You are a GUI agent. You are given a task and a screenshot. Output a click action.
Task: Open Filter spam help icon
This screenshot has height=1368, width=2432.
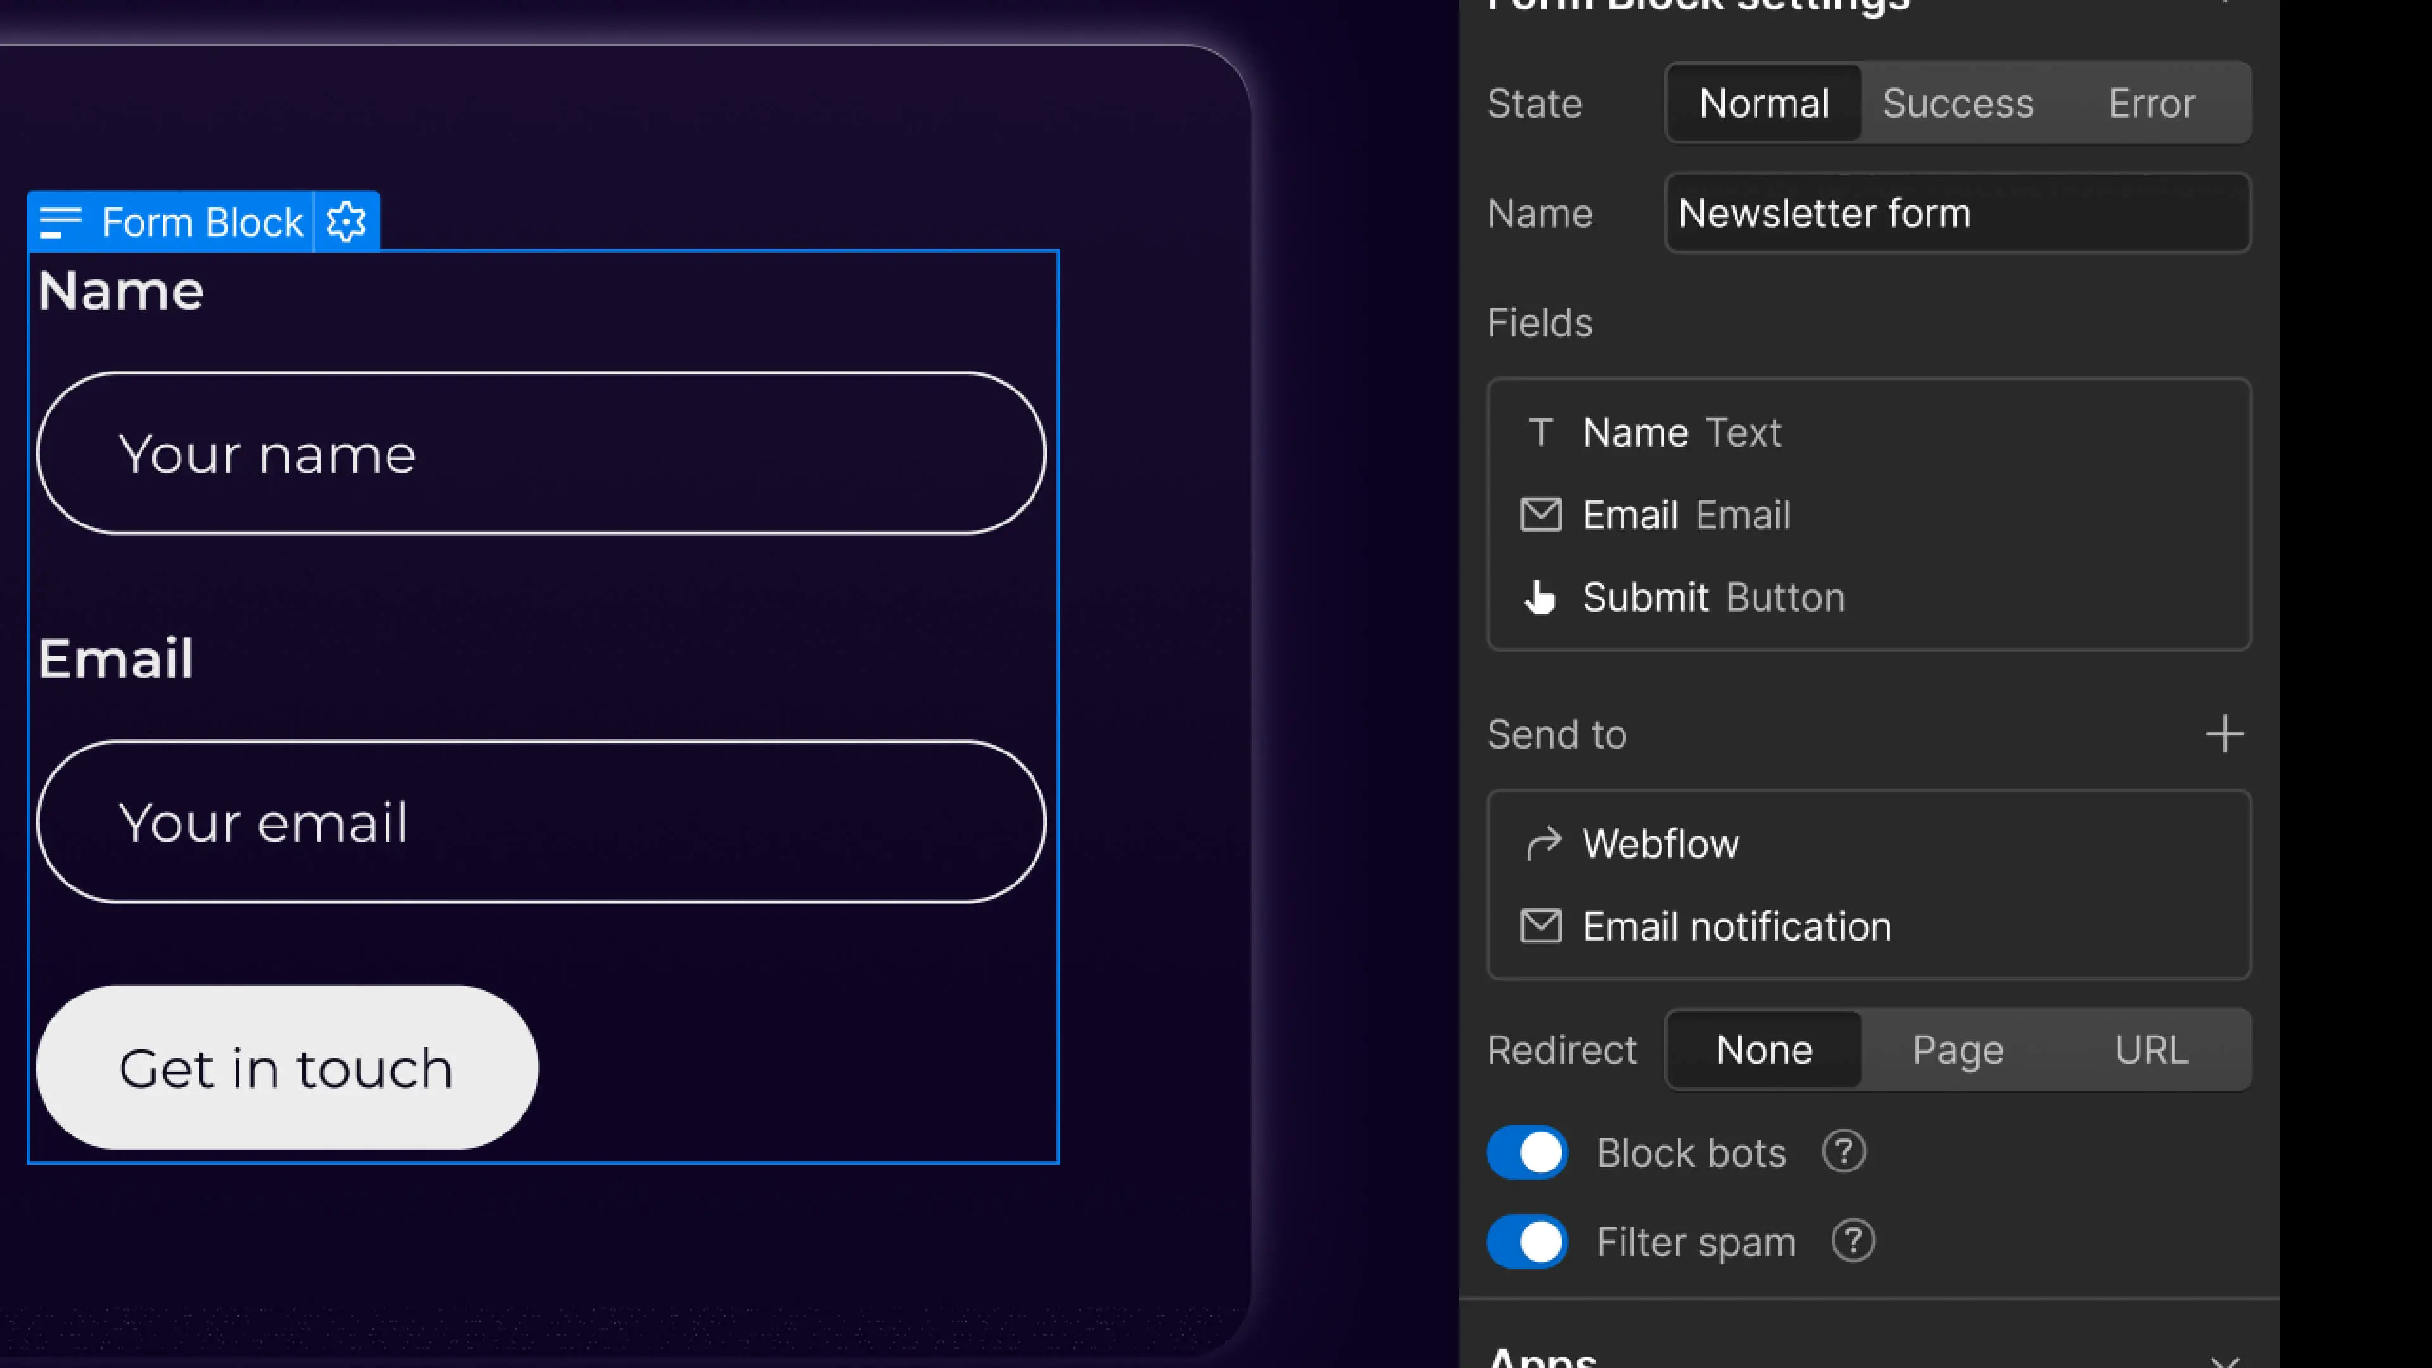click(x=1852, y=1241)
